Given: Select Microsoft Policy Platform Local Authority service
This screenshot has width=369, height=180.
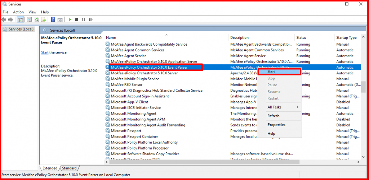Looking at the screenshot, I should tap(144, 142).
